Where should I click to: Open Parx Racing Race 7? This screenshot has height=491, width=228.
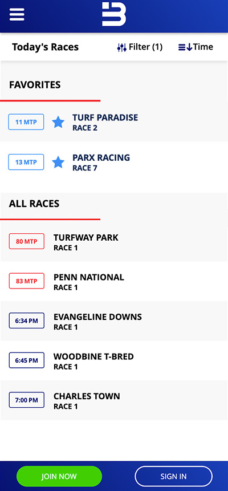(x=114, y=162)
